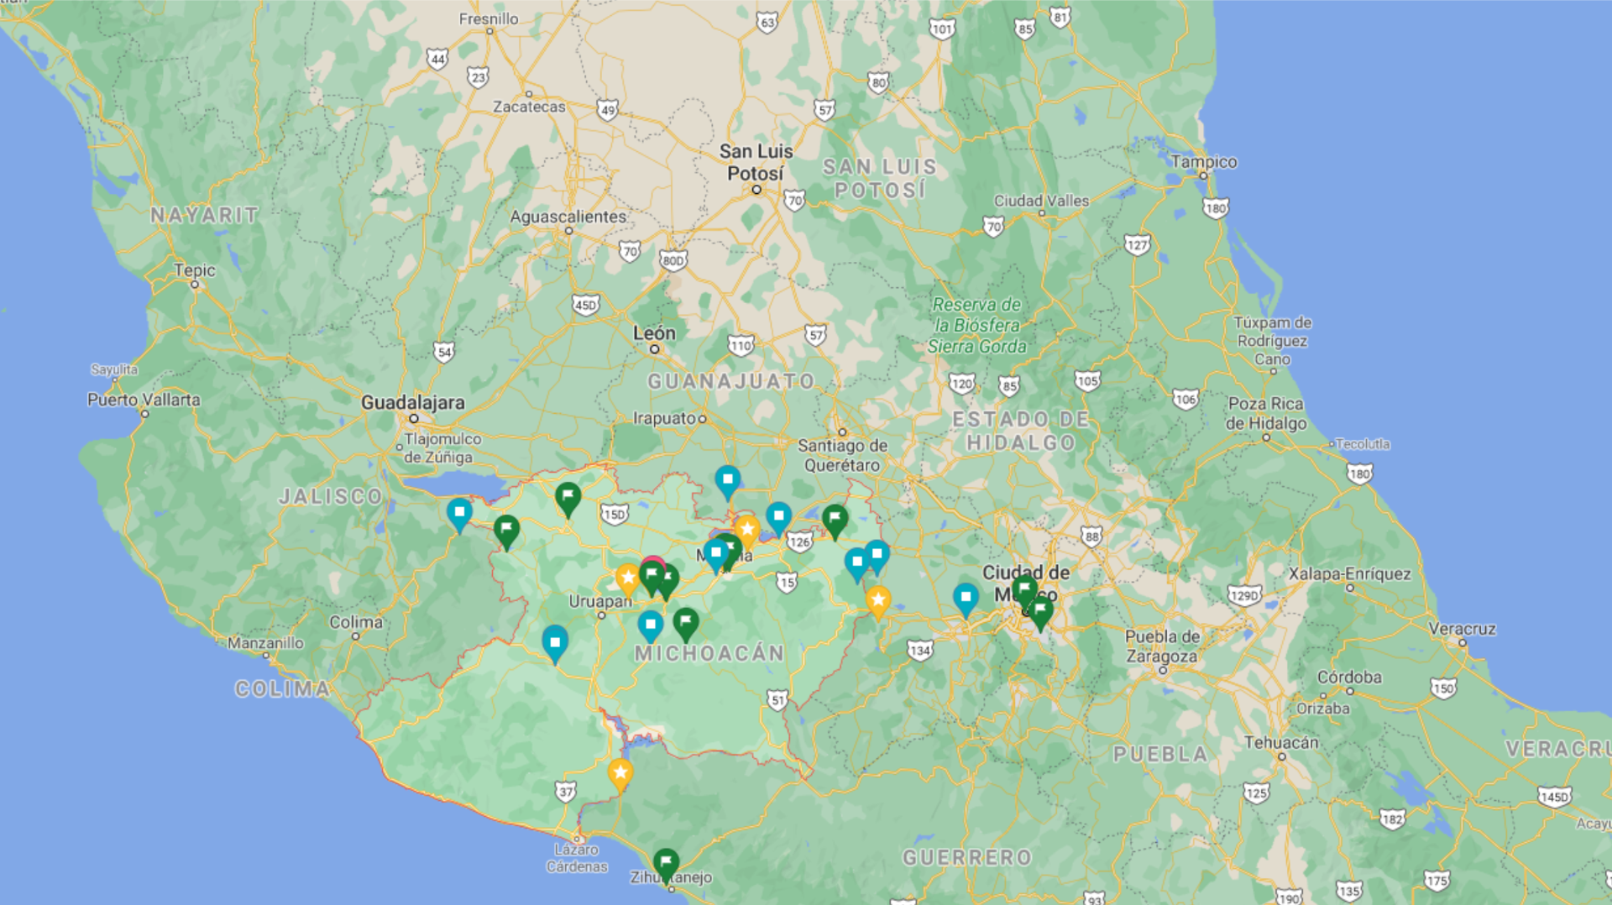Image resolution: width=1612 pixels, height=905 pixels.
Task: Select the San Luis Potosí city label
Action: (x=756, y=162)
